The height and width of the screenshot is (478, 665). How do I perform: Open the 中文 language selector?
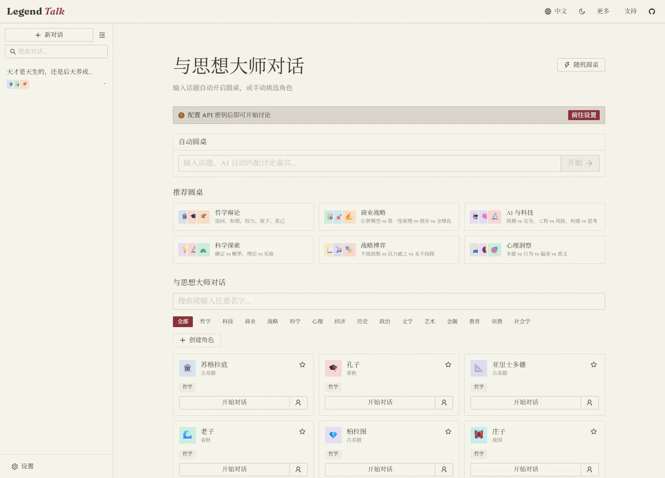(556, 12)
